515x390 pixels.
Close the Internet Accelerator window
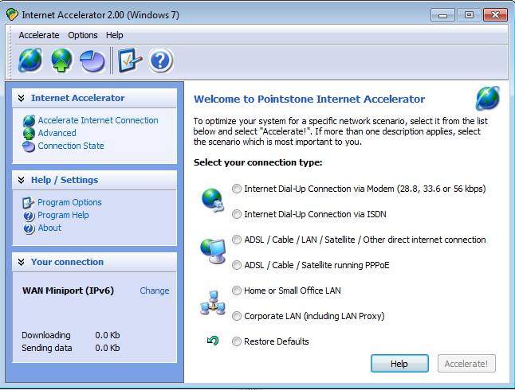coord(495,15)
